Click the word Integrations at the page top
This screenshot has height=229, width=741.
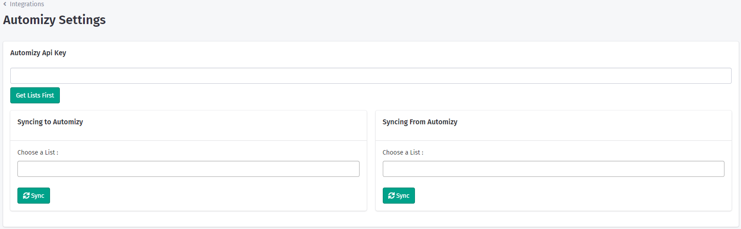(x=27, y=4)
